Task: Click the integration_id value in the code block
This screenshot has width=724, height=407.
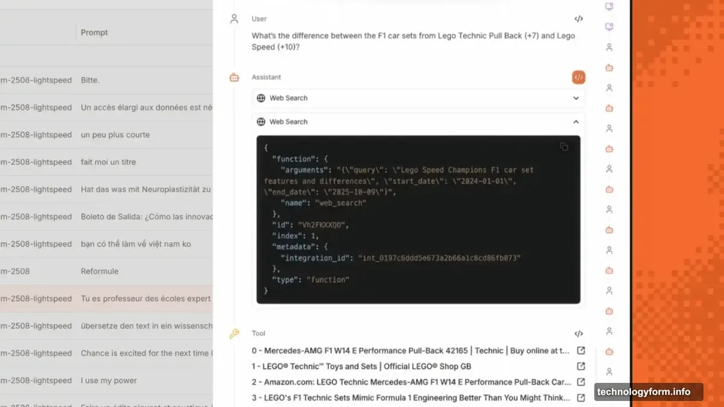Action: pos(439,257)
